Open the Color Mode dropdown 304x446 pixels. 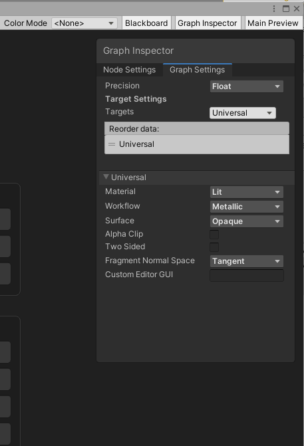84,23
